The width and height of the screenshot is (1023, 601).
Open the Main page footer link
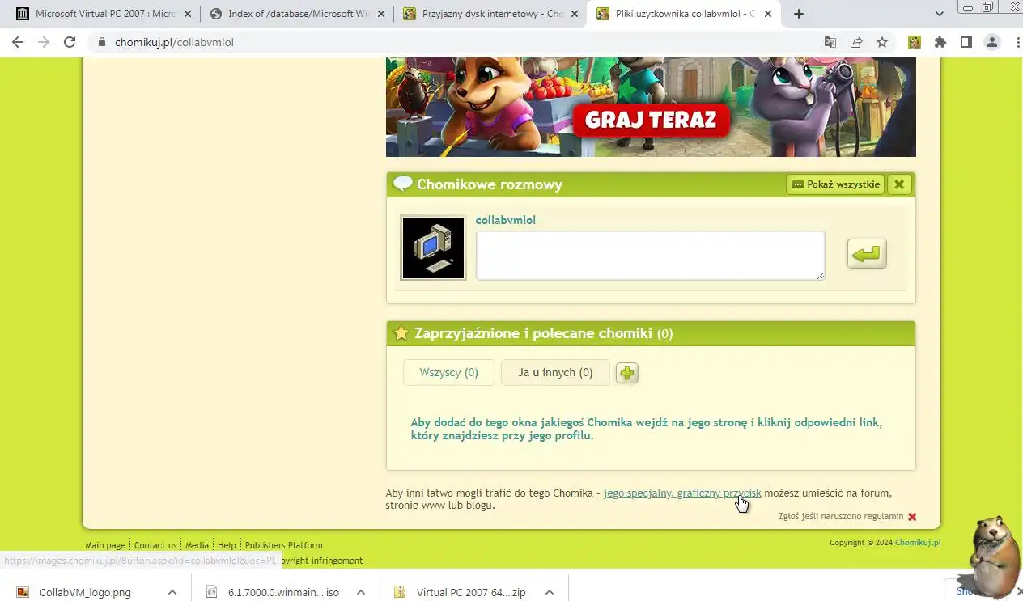[x=105, y=545]
